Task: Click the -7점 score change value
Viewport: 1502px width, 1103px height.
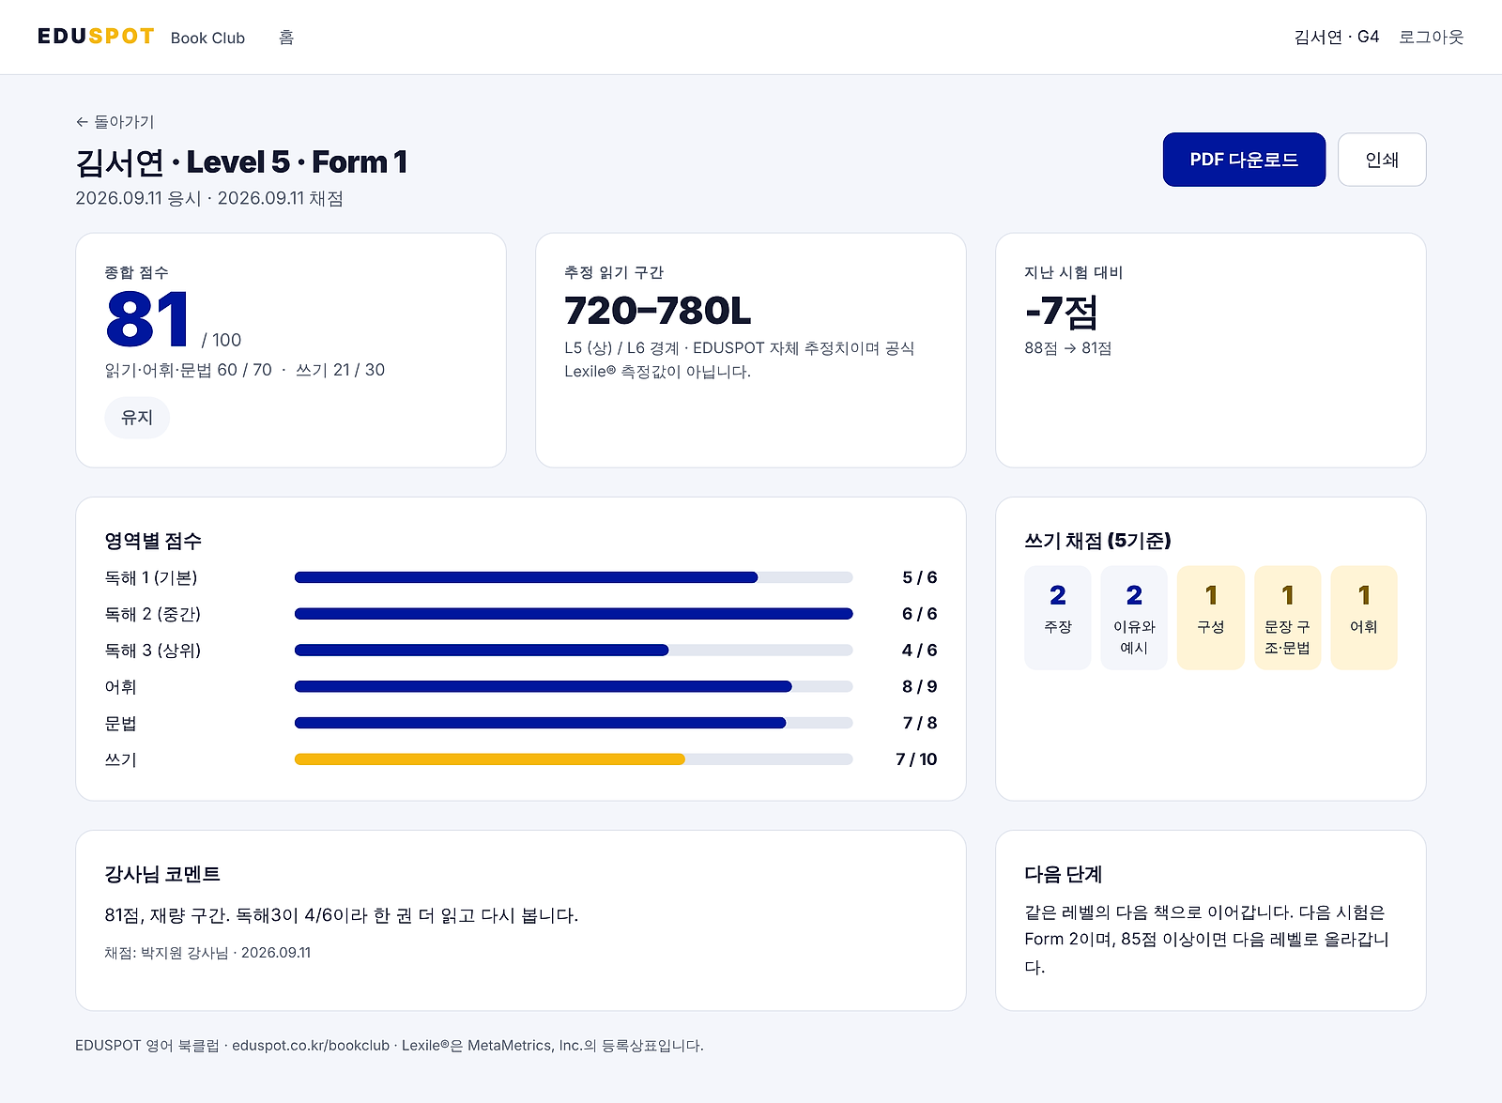Action: tap(1061, 311)
